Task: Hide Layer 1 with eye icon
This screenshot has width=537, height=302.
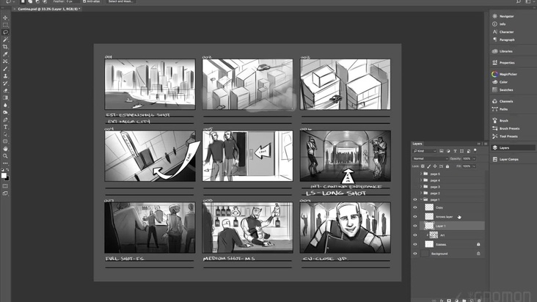Action: tap(415, 226)
